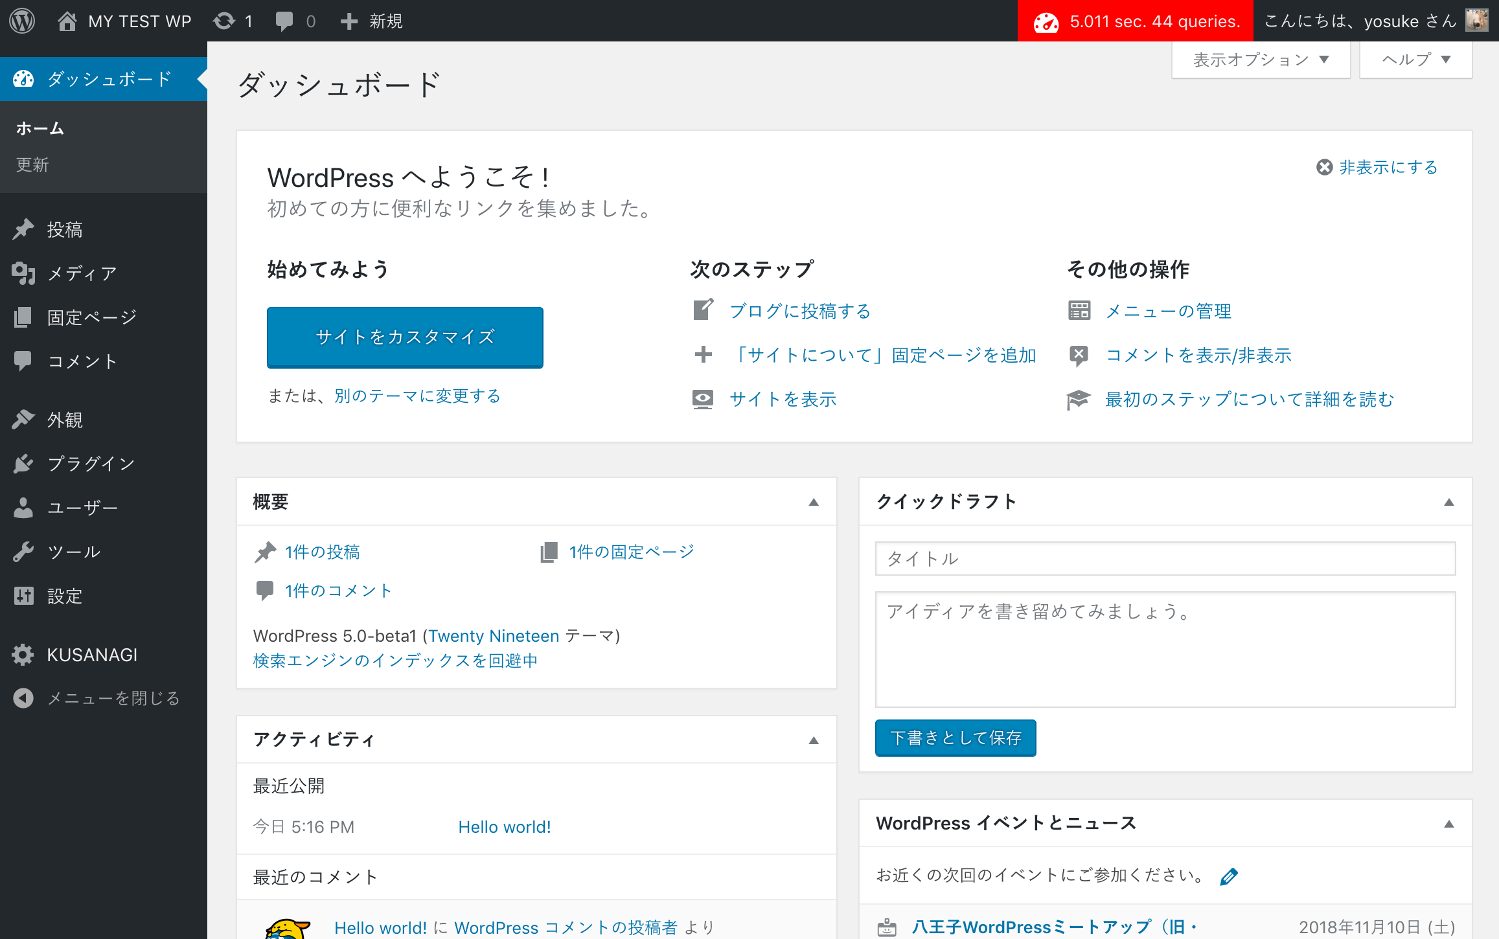Dismiss welcome panel with 非表示にする

coord(1377,167)
